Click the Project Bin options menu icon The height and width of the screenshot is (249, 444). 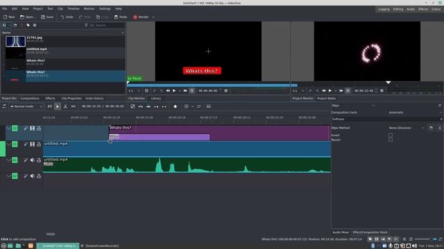point(35,25)
